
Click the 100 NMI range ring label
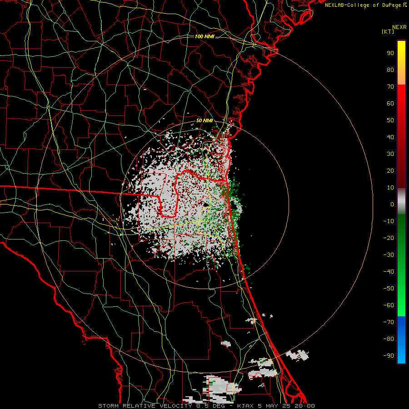[204, 36]
